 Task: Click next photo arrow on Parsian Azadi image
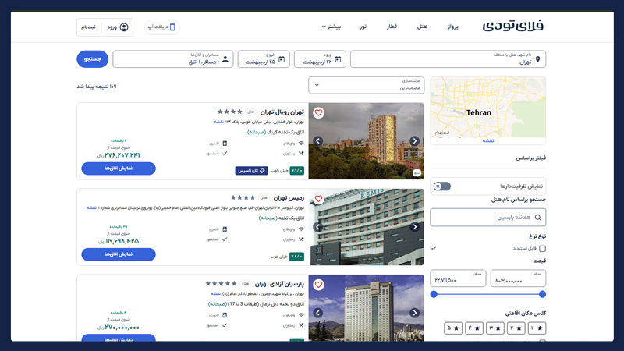coord(414,313)
